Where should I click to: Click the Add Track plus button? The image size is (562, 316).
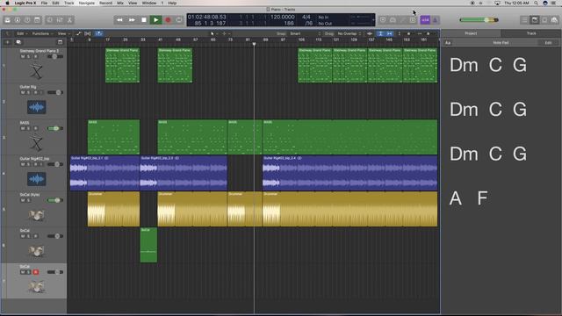(8, 42)
